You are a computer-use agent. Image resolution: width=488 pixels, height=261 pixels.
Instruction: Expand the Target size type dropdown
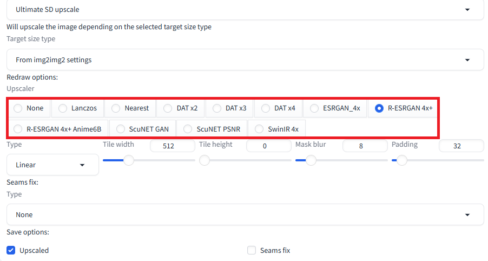pyautogui.click(x=245, y=60)
